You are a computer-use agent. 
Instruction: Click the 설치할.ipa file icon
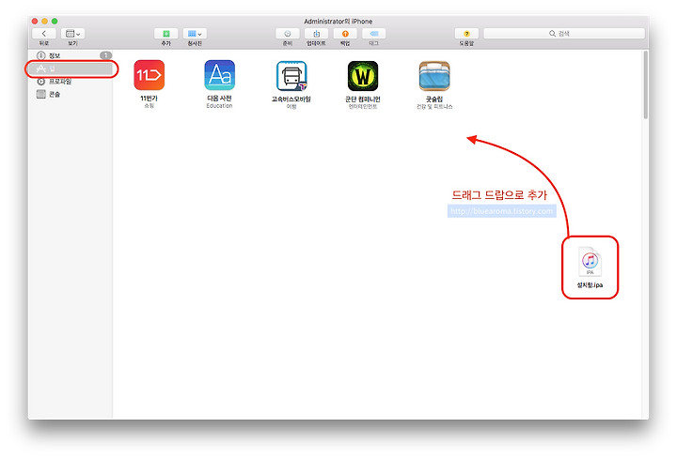tap(590, 261)
